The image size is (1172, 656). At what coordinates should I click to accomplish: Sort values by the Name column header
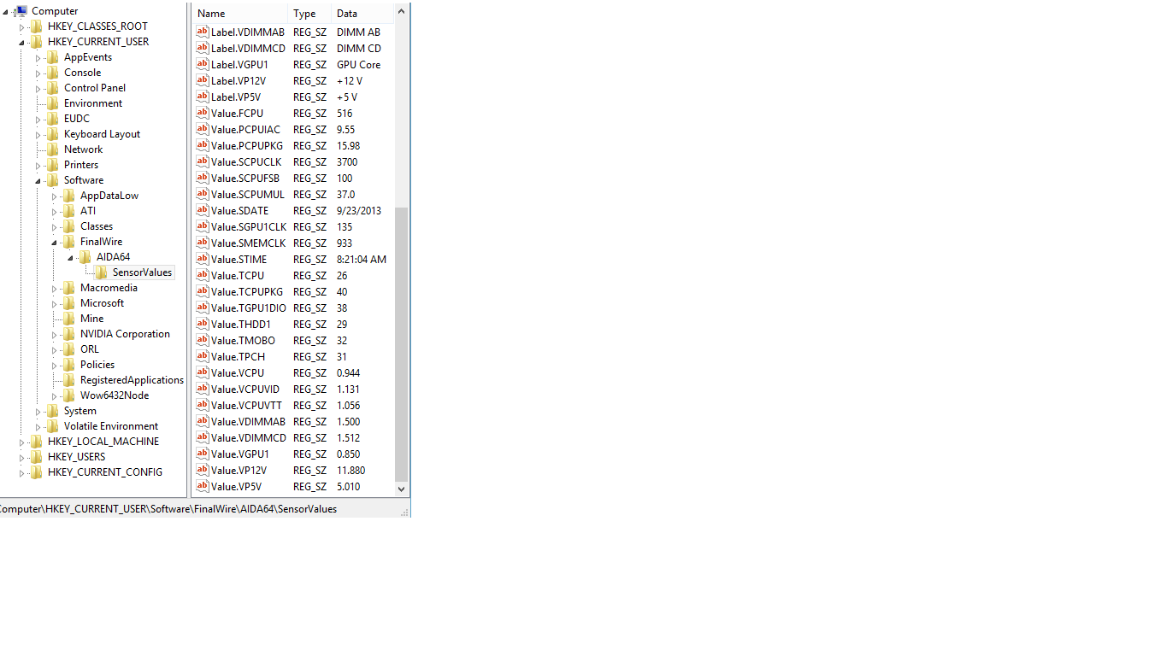click(239, 14)
